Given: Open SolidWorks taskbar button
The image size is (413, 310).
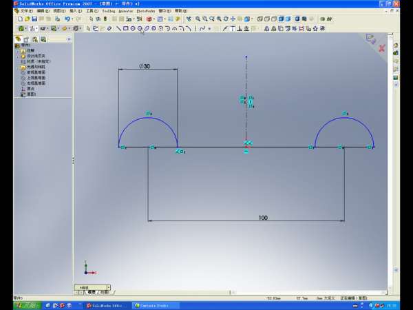Looking at the screenshot, I should [x=107, y=304].
